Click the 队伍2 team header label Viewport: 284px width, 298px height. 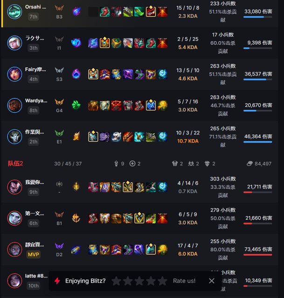tap(15, 163)
